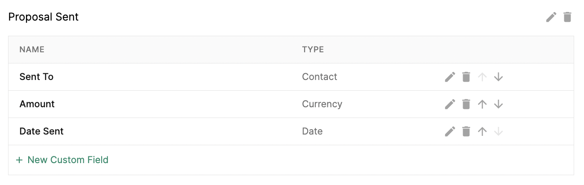Click the Proposal Sent heading
The height and width of the screenshot is (185, 584).
point(43,17)
